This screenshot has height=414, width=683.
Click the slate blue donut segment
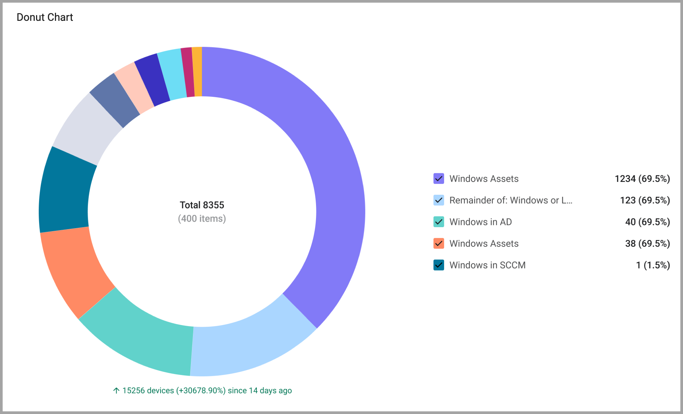(115, 100)
